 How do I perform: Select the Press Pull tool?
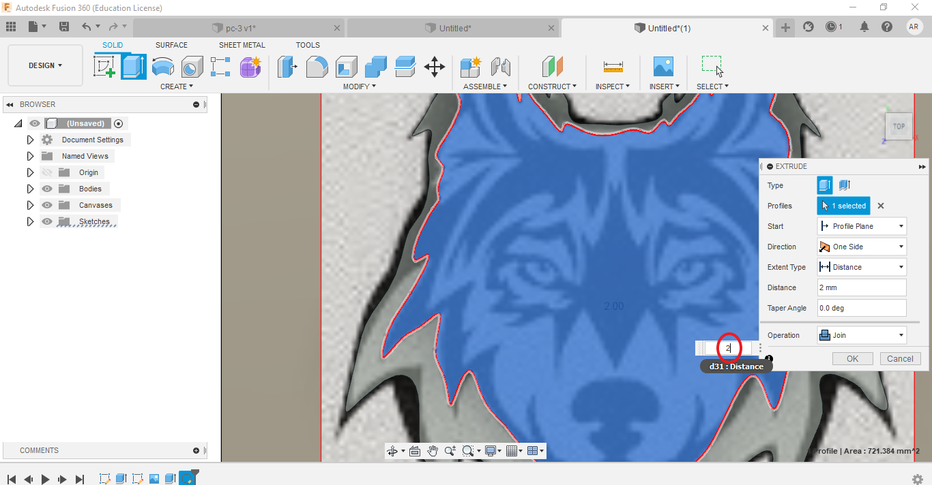click(x=288, y=67)
